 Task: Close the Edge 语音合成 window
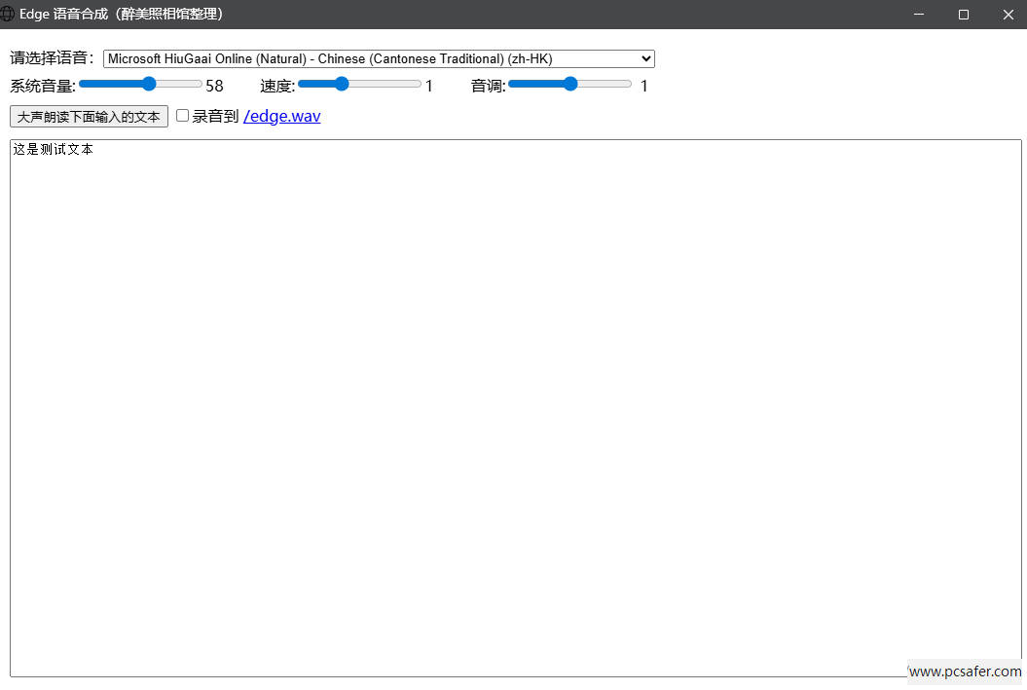click(1008, 15)
